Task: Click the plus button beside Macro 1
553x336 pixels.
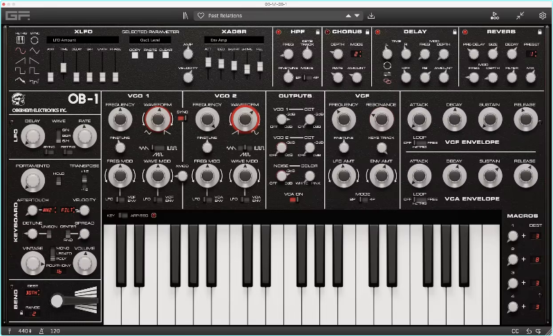Action: (524, 236)
